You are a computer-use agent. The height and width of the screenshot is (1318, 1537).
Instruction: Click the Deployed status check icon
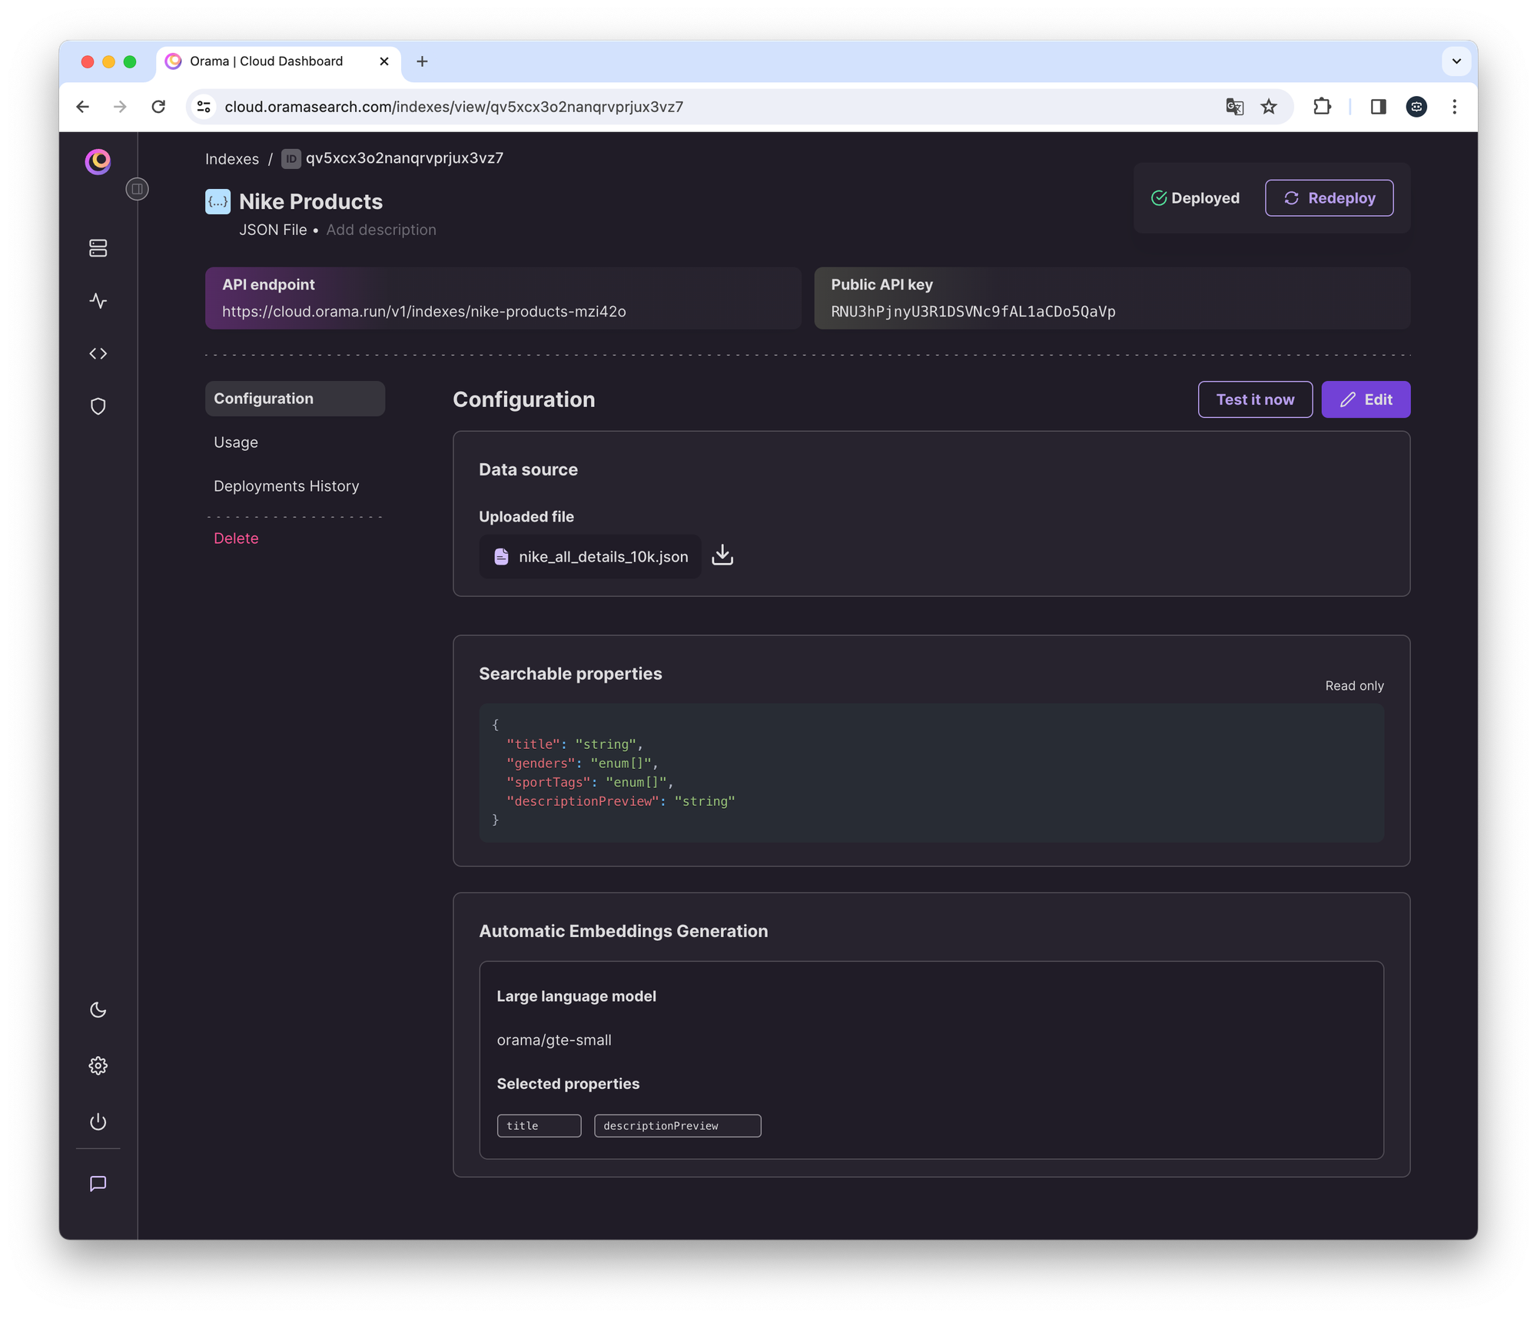(x=1159, y=198)
